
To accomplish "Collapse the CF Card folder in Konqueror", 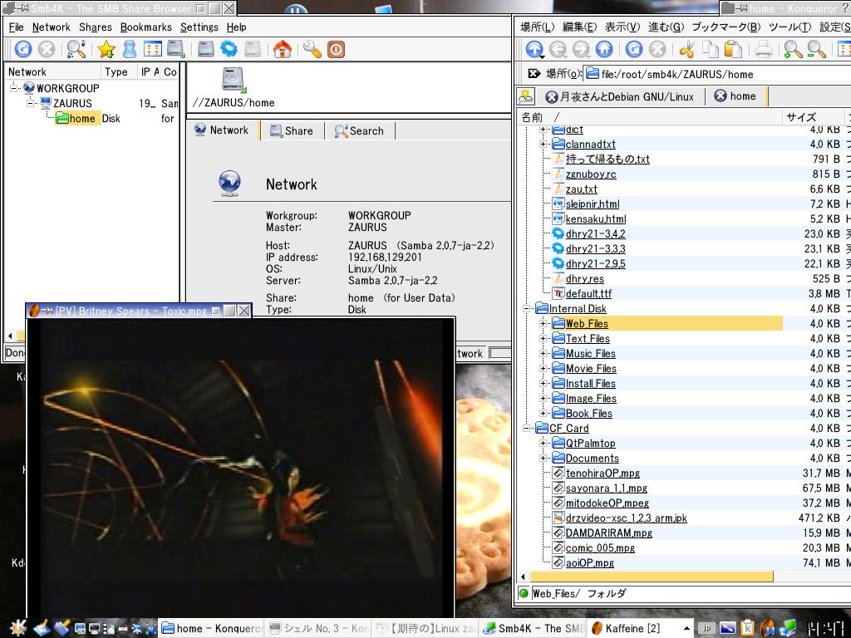I will [526, 428].
